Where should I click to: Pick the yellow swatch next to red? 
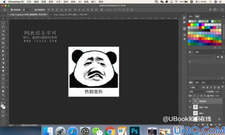click(x=192, y=25)
